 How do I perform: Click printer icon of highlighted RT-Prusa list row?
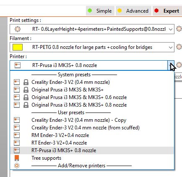point(17,150)
